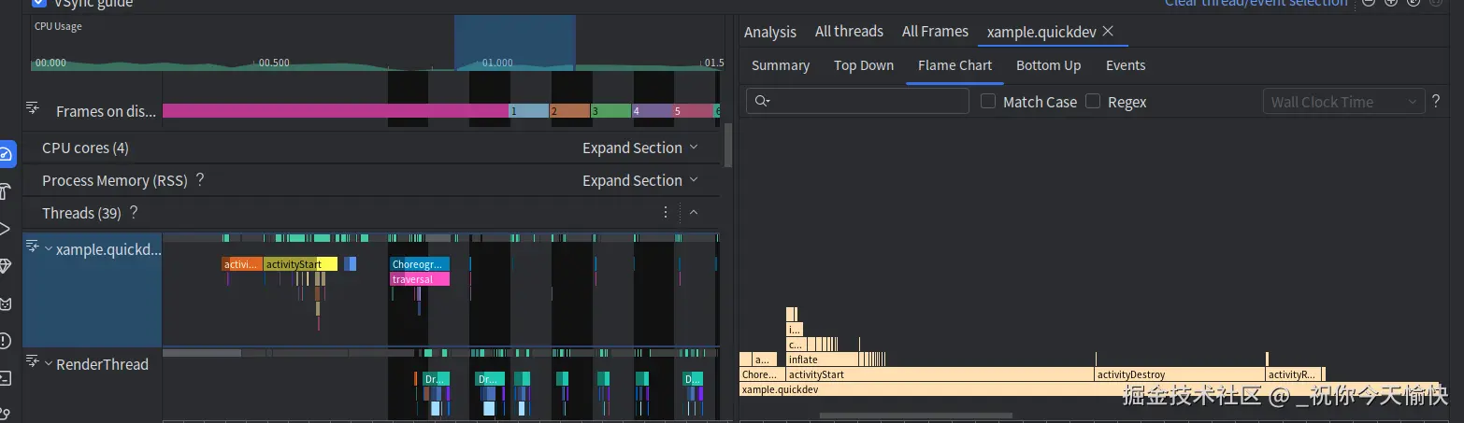Click the reorder handle beside xample.quickdev thread
The height and width of the screenshot is (423, 1464).
[33, 247]
